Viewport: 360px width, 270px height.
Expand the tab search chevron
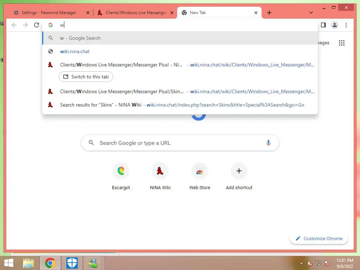(311, 13)
